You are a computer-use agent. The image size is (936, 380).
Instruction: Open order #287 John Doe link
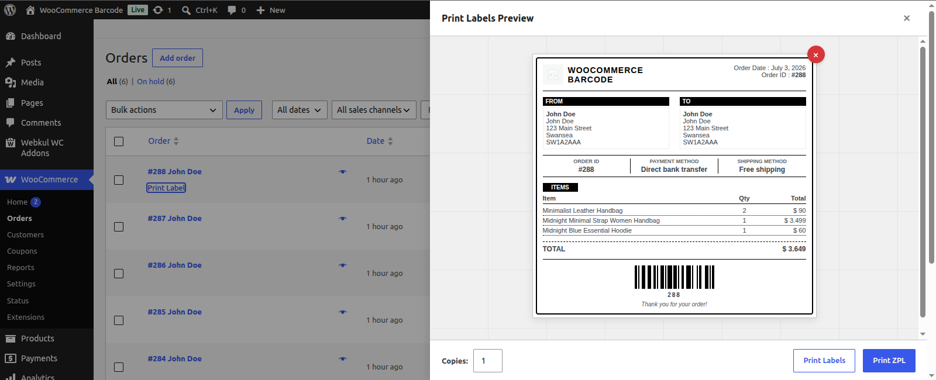click(174, 218)
